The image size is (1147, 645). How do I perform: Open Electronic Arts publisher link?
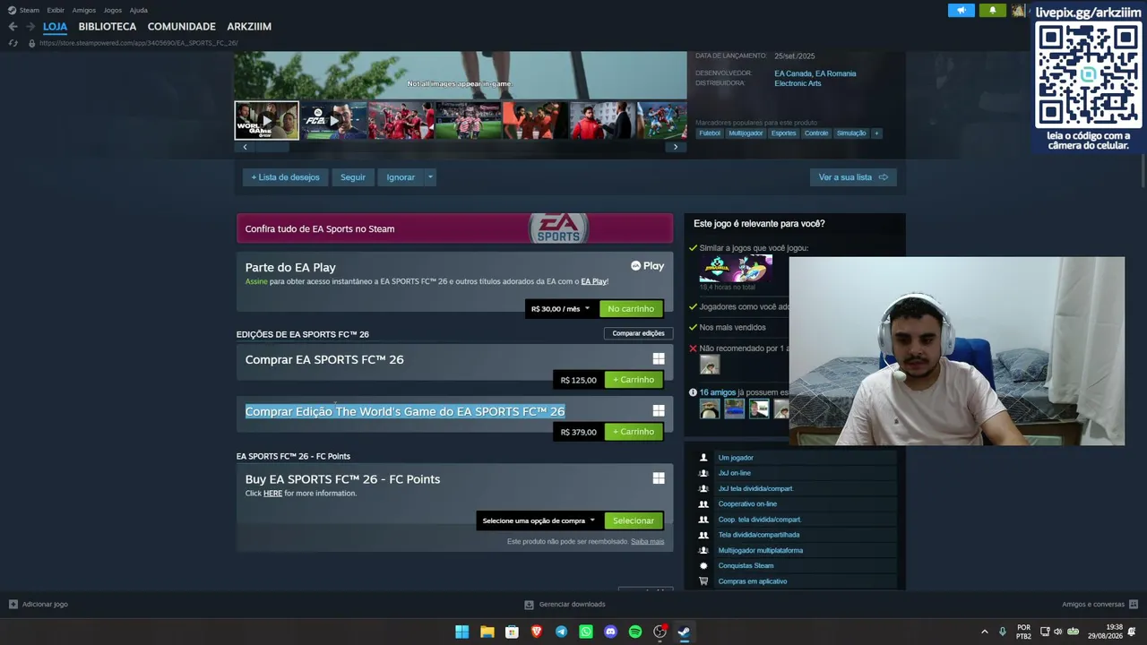[x=798, y=83]
